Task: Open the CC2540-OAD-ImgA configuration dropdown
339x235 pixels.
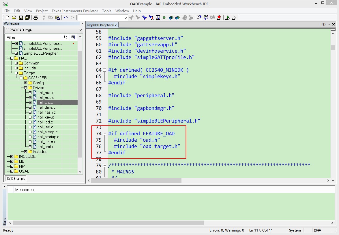Action: click(x=80, y=30)
